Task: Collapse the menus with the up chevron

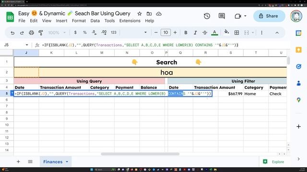Action: [x=277, y=33]
